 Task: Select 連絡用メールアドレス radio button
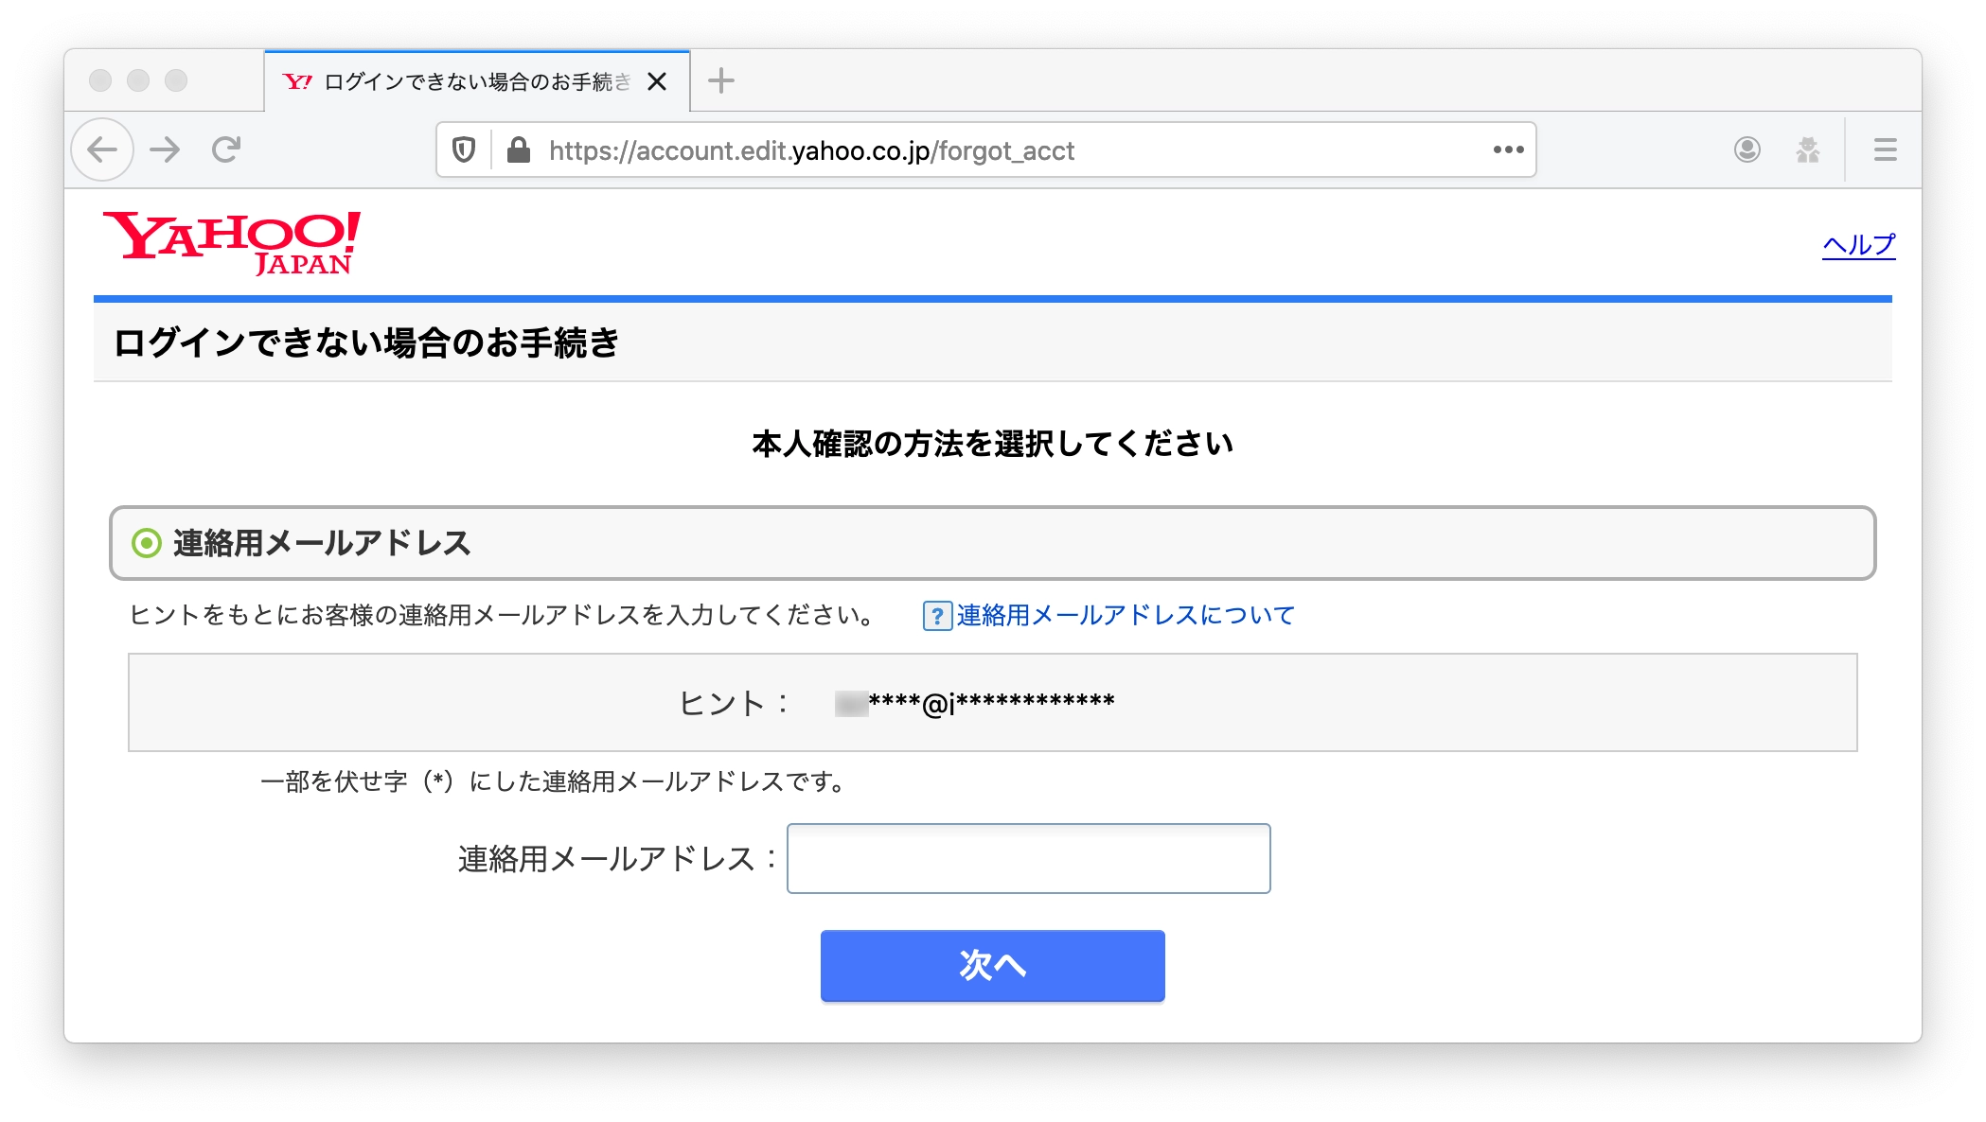pyautogui.click(x=147, y=544)
